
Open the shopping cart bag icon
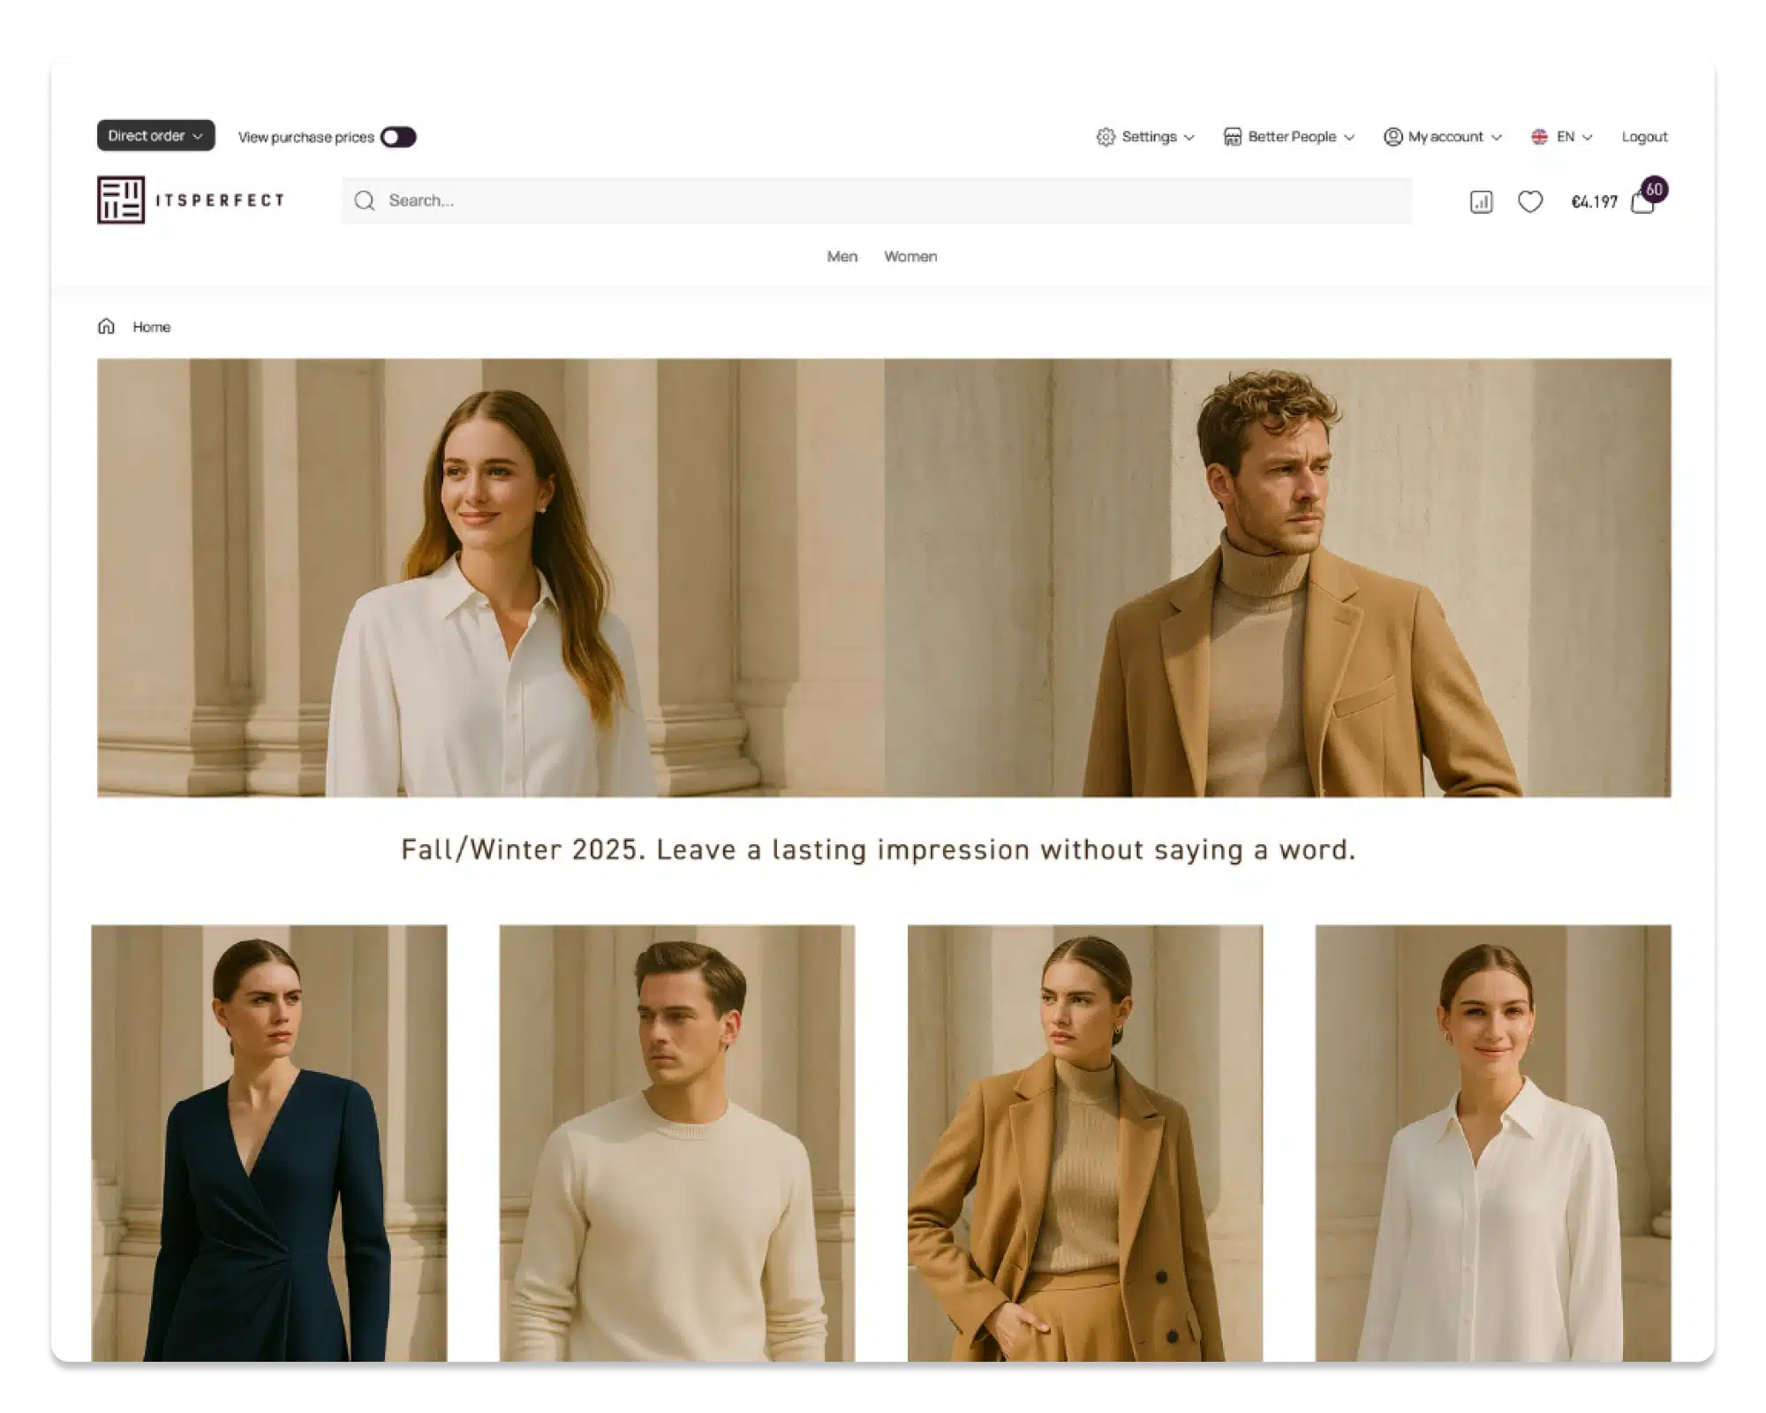pyautogui.click(x=1642, y=203)
